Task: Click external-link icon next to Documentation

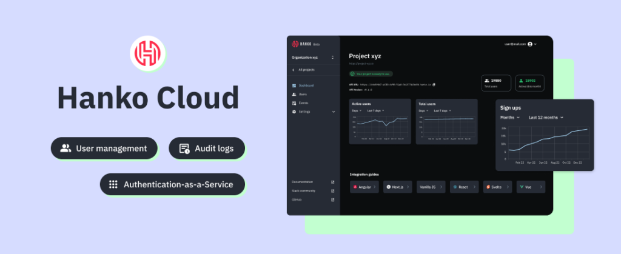Action: (333, 182)
